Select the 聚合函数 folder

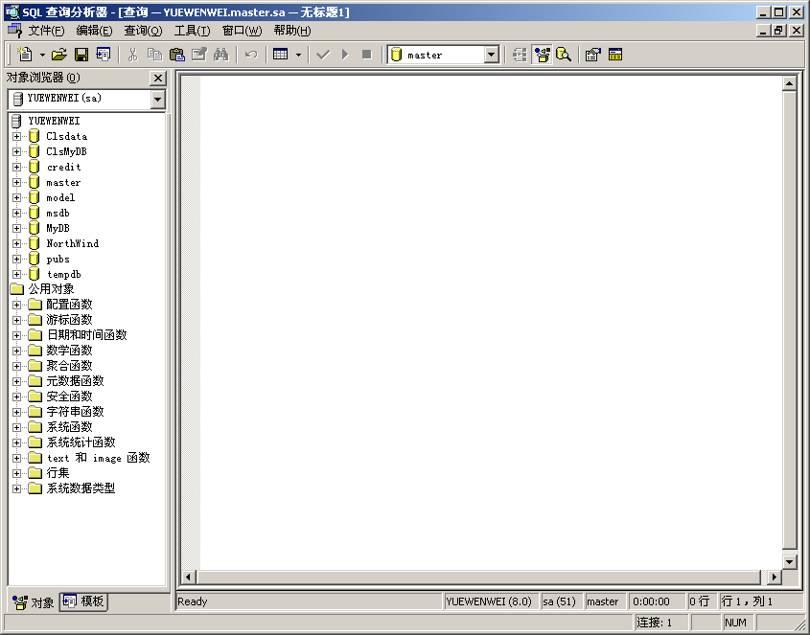pos(69,366)
